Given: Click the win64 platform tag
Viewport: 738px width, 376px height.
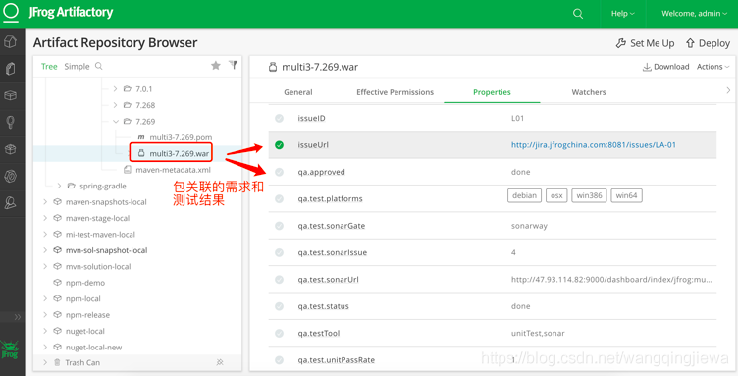Looking at the screenshot, I should 626,195.
